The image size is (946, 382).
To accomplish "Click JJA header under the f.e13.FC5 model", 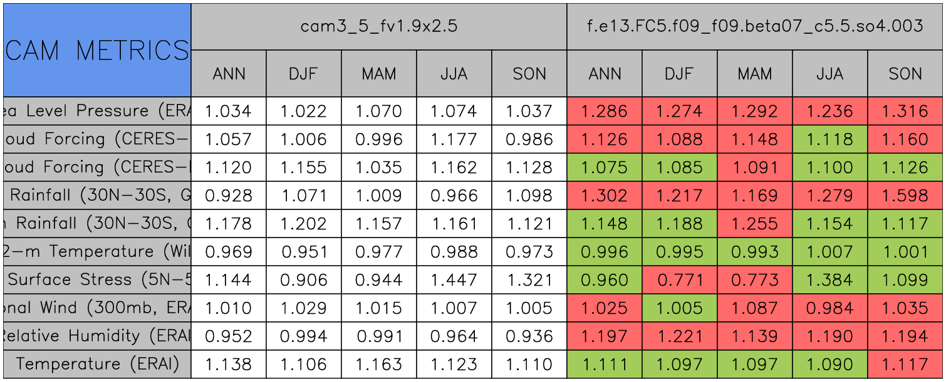I will [x=829, y=74].
